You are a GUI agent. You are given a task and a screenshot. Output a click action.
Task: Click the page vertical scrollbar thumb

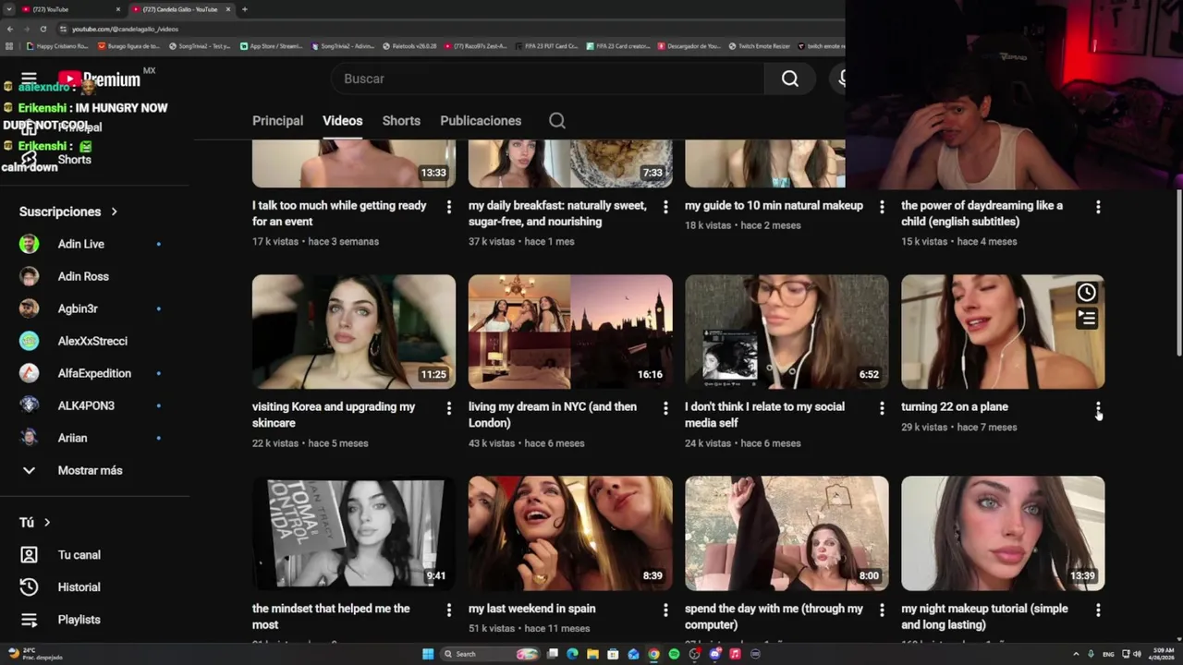coord(1178,272)
